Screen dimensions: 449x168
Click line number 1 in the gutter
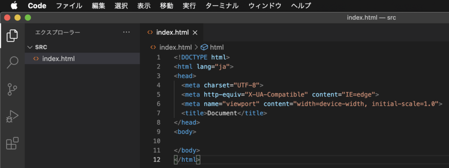click(x=159, y=57)
